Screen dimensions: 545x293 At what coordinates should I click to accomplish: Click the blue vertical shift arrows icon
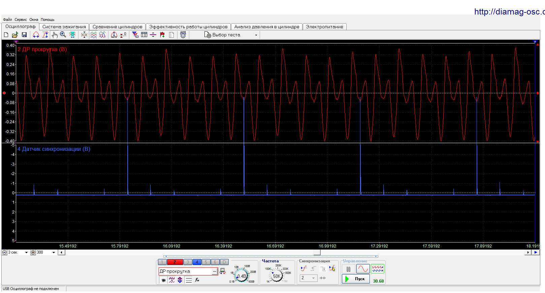(x=180, y=280)
